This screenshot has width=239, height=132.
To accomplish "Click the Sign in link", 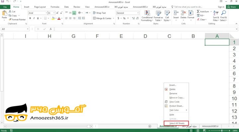I will pos(221,7).
